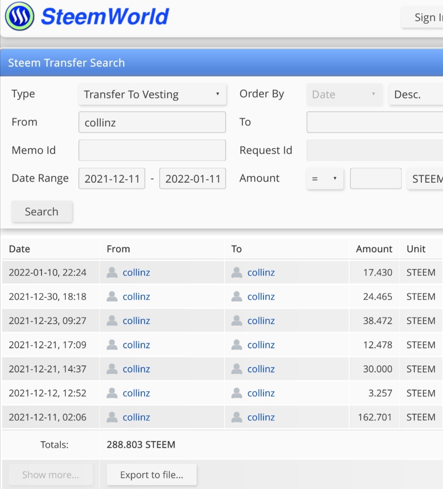Click the Export to file... button
This screenshot has width=443, height=489.
[x=152, y=475]
